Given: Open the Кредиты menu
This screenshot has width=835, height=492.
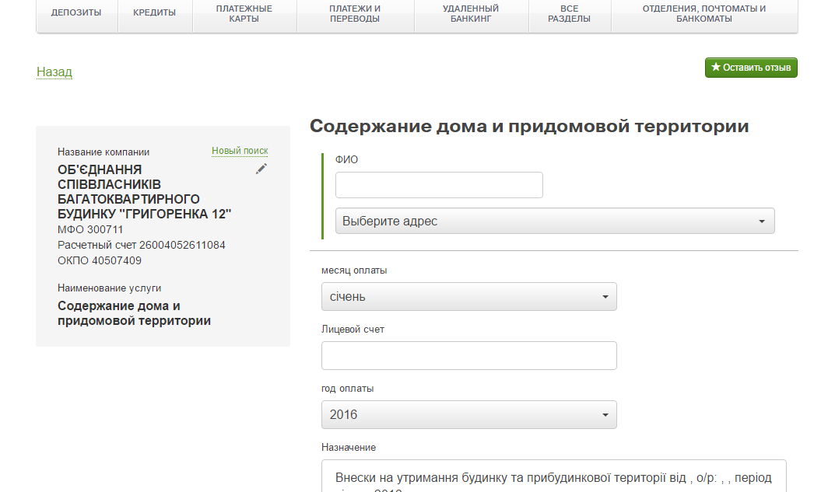Looking at the screenshot, I should pos(154,13).
